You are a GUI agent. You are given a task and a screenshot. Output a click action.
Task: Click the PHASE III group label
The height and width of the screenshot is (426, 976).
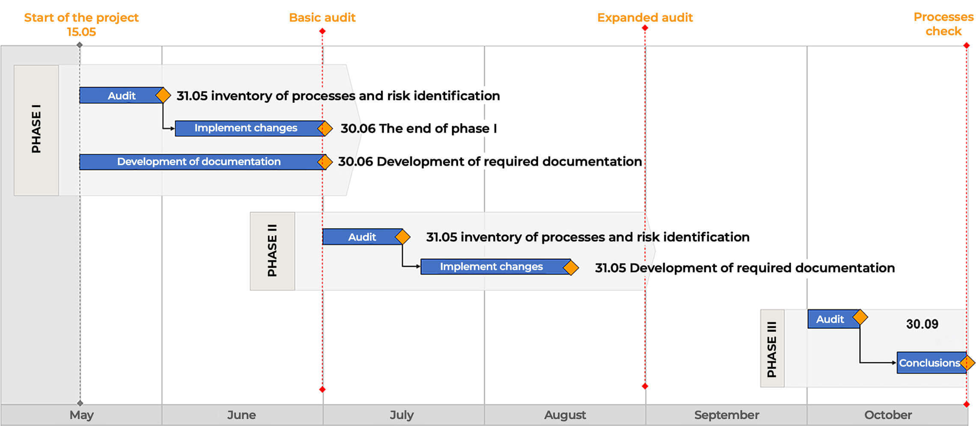click(x=772, y=349)
